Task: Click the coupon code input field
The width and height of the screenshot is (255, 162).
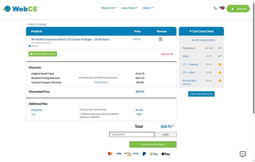Action: point(131,135)
